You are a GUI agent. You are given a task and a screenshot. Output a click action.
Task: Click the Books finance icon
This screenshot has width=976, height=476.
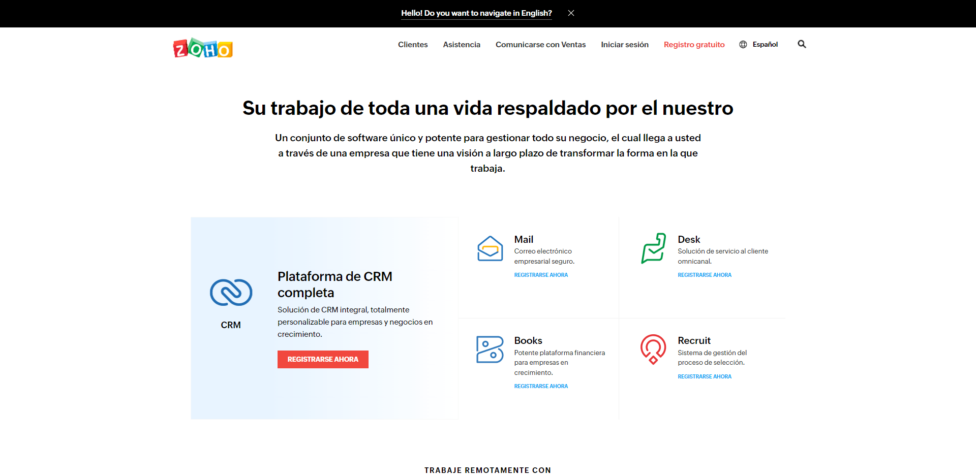point(490,350)
